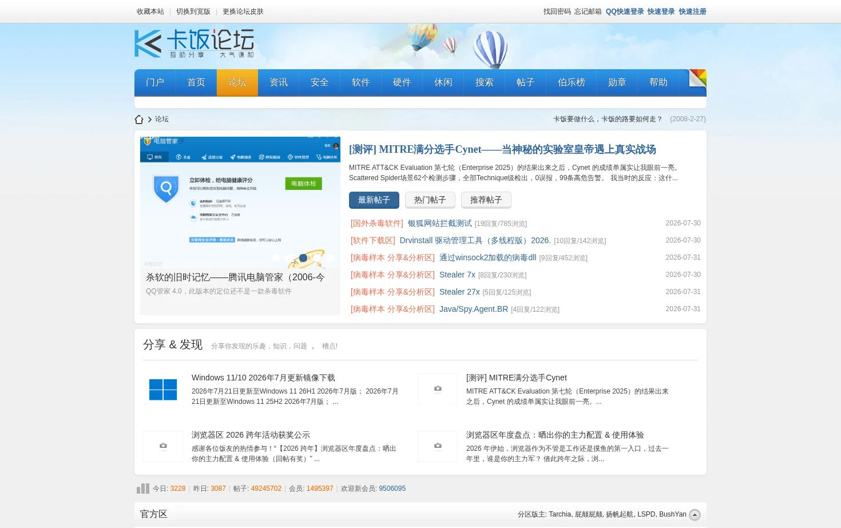Click the [国外杀毒软件] category tag
The image size is (841, 528).
[x=377, y=223]
